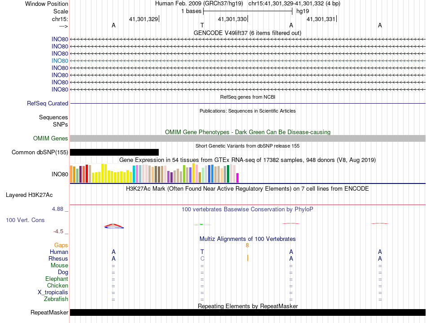
Task: Click the ---> strand direction arrow label
Action: click(64, 26)
